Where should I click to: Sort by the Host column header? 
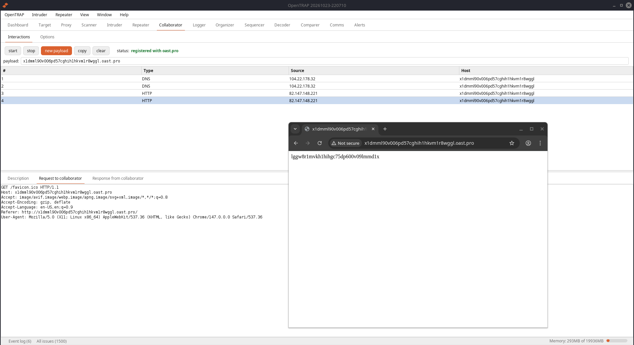point(546,70)
